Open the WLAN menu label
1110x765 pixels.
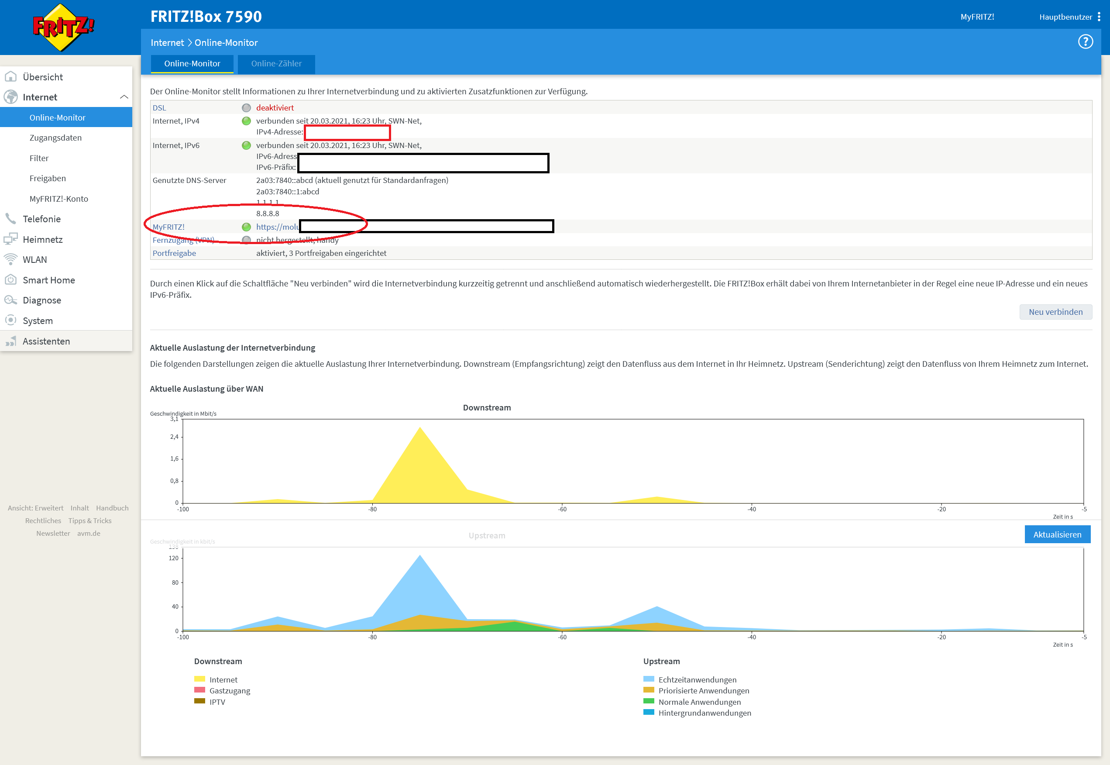tap(35, 259)
